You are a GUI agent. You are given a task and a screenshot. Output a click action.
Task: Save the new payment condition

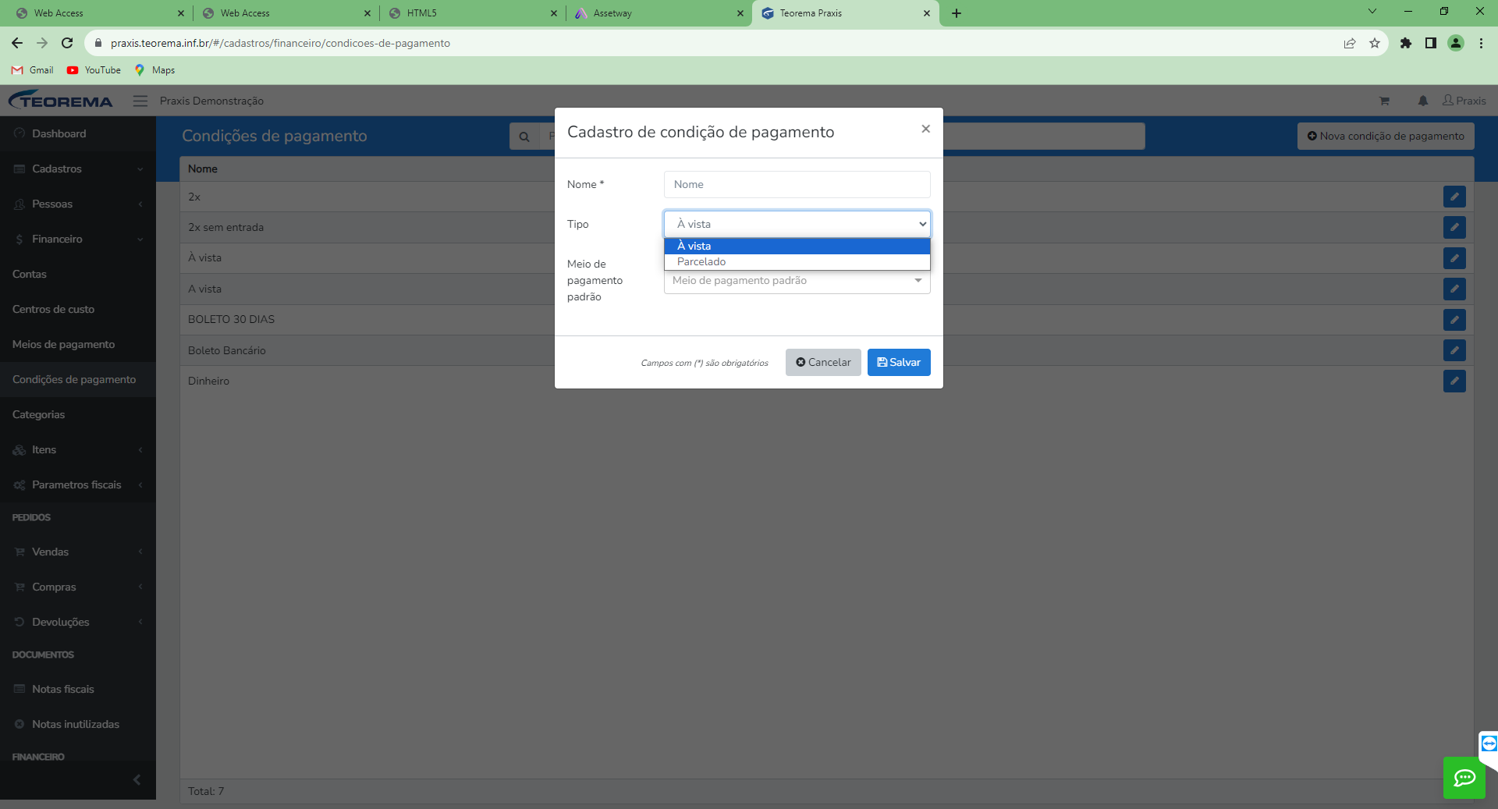point(899,362)
